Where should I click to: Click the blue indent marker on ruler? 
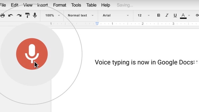(97, 24)
